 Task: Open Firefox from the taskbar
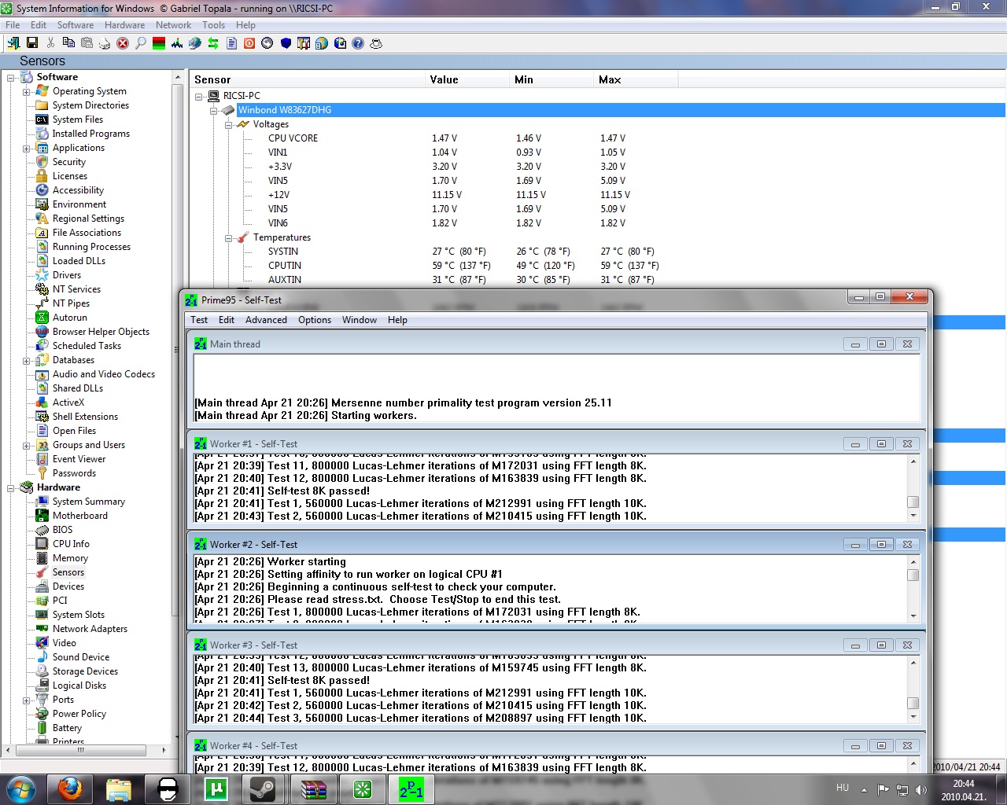pyautogui.click(x=69, y=788)
